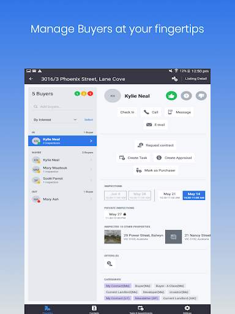Mark as Purchaser

point(155,170)
